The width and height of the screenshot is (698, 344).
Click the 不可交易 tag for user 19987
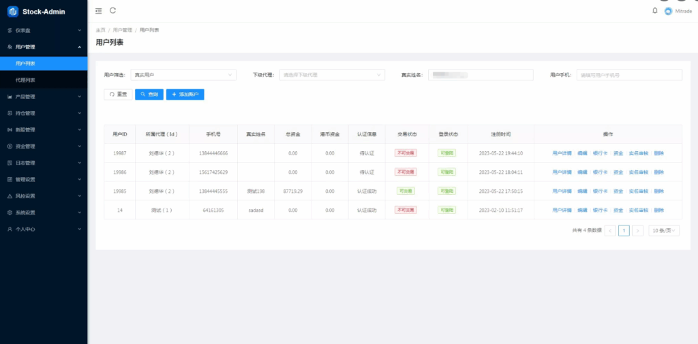coord(406,153)
